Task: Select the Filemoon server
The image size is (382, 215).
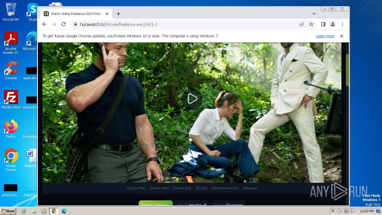Action: pos(228,203)
